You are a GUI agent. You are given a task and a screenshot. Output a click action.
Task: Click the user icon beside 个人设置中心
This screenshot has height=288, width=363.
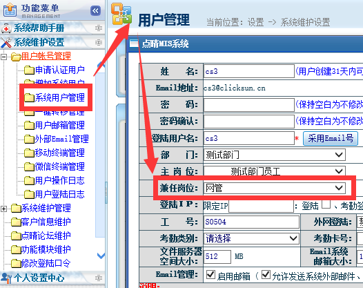click(x=6, y=278)
